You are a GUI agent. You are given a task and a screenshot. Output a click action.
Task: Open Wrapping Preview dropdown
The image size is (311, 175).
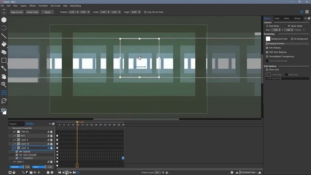coord(287,43)
